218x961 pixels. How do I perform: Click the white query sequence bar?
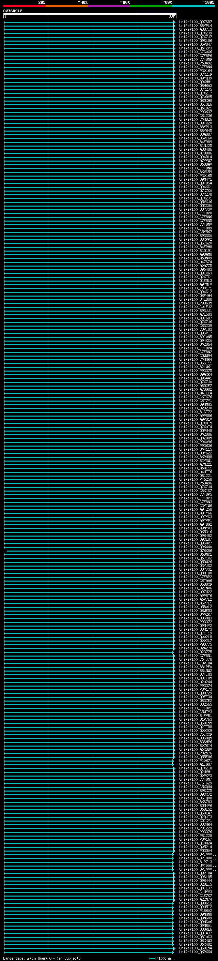pyautogui.click(x=90, y=14)
